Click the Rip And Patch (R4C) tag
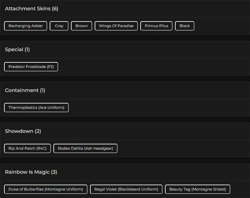 (27, 148)
